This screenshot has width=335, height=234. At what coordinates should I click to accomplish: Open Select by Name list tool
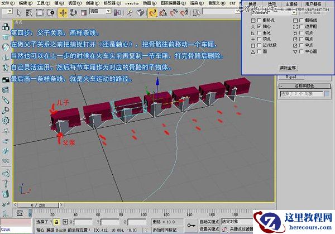click(29, 13)
